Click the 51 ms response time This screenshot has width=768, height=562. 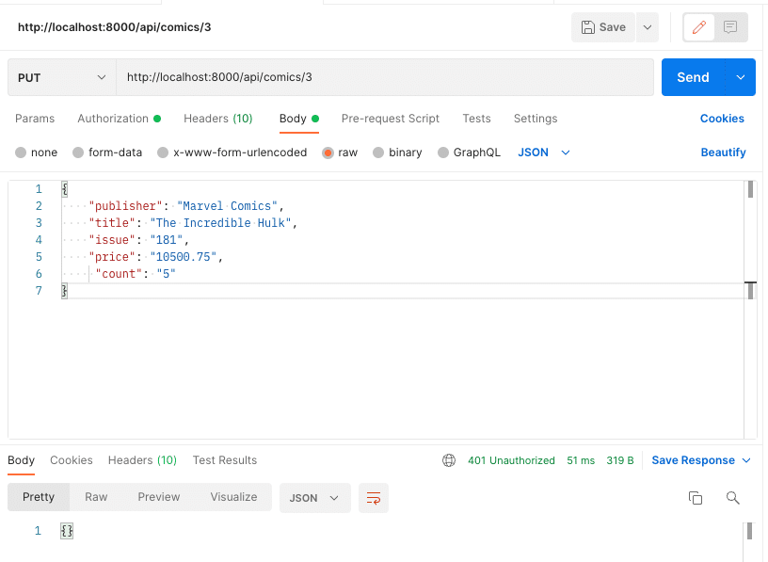coord(581,460)
